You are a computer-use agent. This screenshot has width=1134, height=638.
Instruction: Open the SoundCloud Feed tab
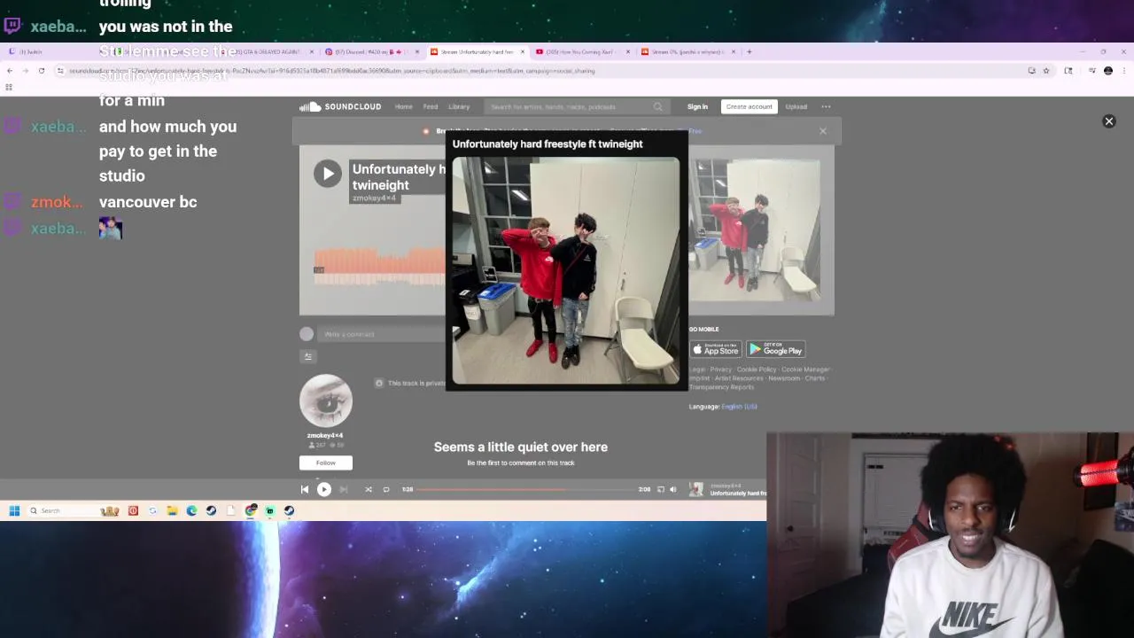coord(431,106)
